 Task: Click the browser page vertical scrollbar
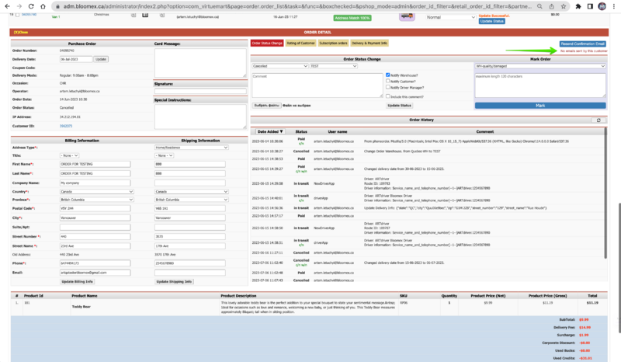(619, 268)
